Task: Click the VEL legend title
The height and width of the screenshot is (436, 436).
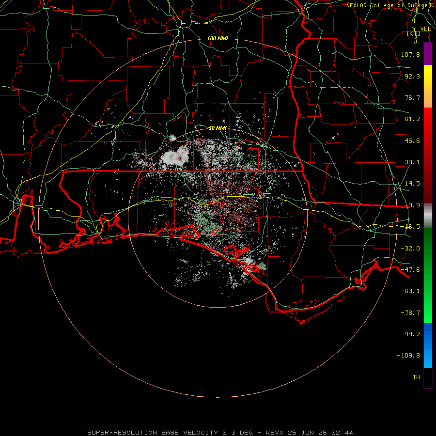Action: click(425, 29)
